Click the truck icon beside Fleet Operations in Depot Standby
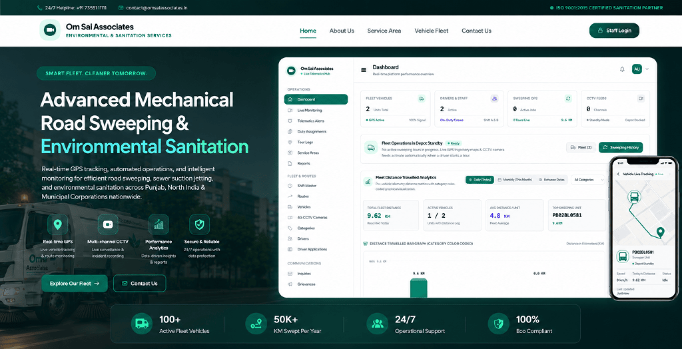The width and height of the screenshot is (682, 349). 371,148
